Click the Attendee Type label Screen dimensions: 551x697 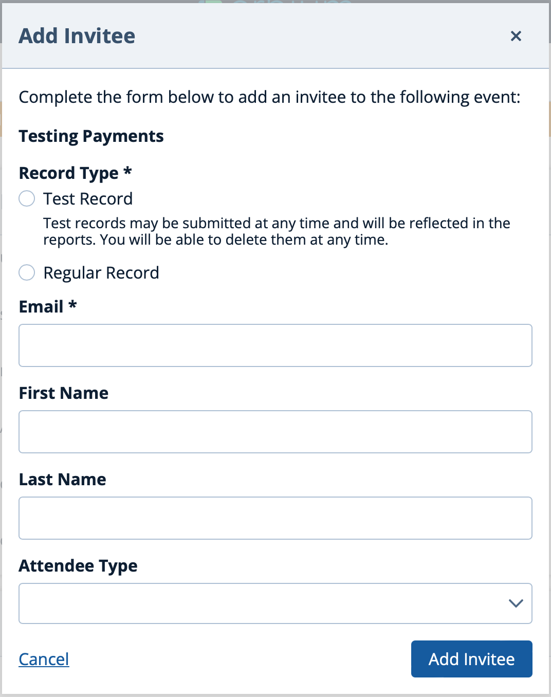[78, 566]
